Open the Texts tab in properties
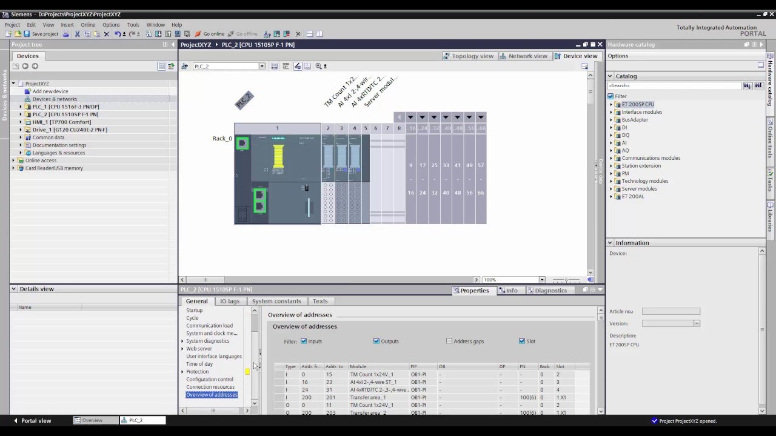 point(320,301)
